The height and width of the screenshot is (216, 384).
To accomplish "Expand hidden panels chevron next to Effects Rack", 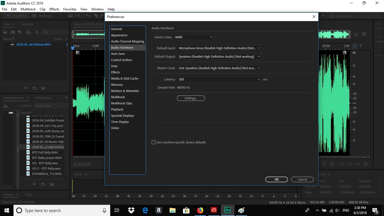I will coord(66,98).
